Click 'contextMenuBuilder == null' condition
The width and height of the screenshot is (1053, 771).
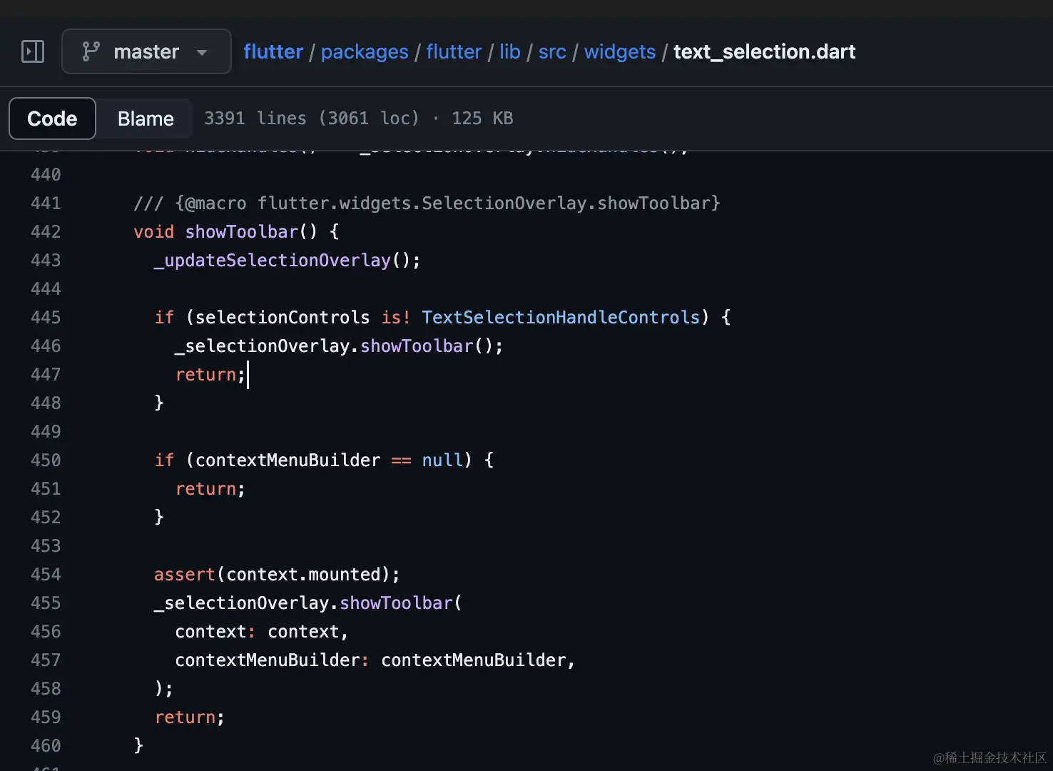click(329, 460)
